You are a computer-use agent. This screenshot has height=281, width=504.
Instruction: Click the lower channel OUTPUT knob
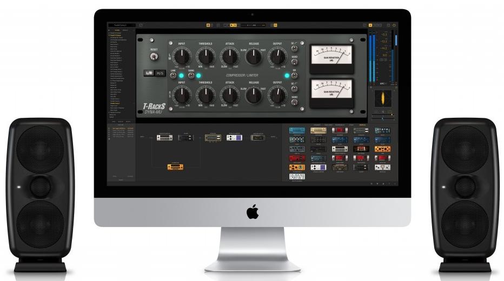pos(278,96)
